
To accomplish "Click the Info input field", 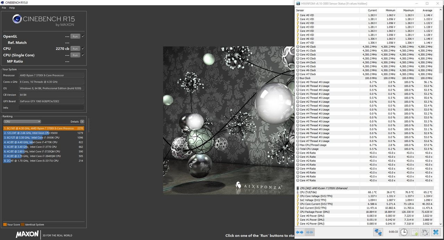I will 51,108.
